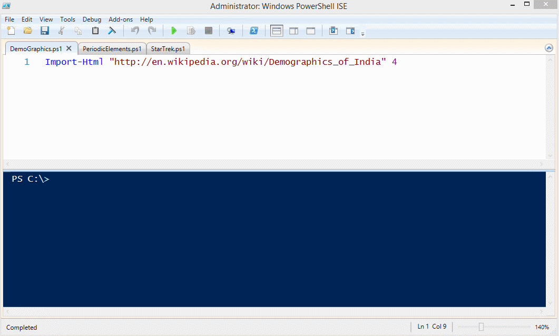Open New Remote PowerShell Tab icon
The height and width of the screenshot is (336, 559).
(231, 31)
